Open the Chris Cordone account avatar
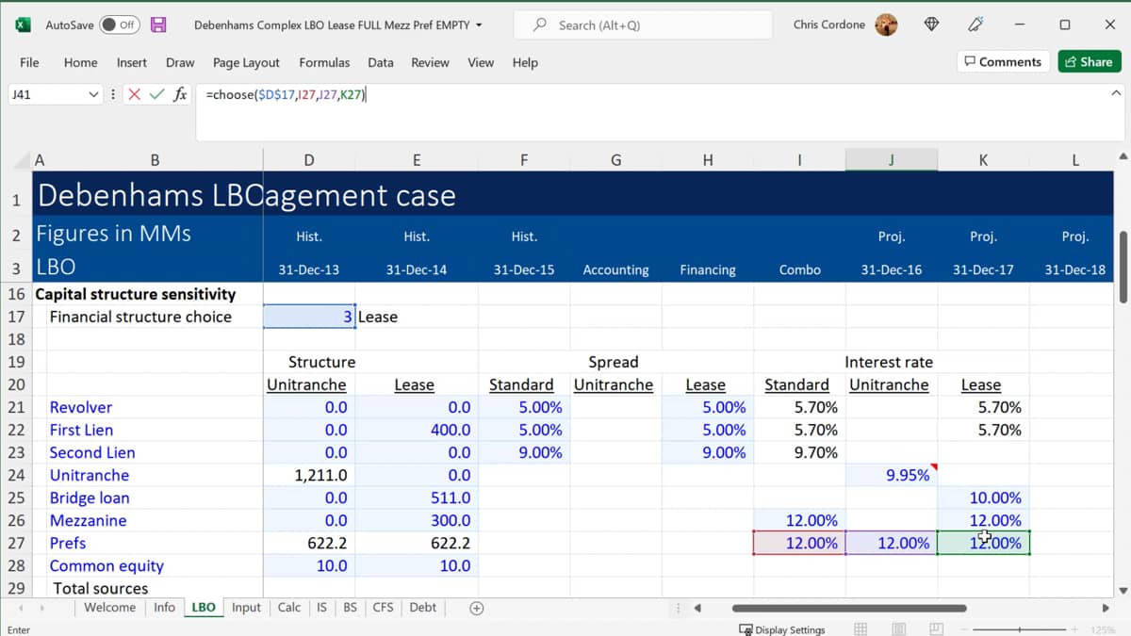Image resolution: width=1131 pixels, height=636 pixels. pyautogui.click(x=886, y=24)
